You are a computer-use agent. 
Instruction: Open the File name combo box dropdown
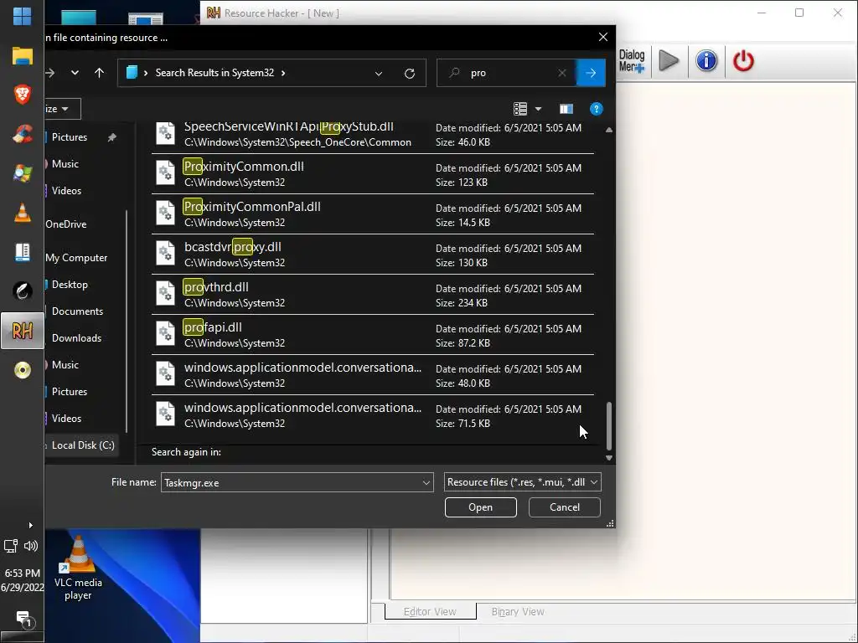(x=426, y=483)
